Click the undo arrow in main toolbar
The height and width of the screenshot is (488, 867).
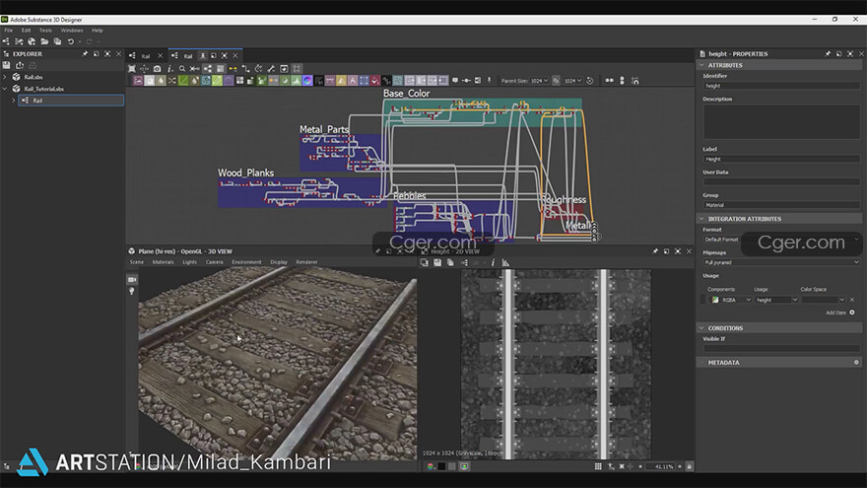point(70,41)
